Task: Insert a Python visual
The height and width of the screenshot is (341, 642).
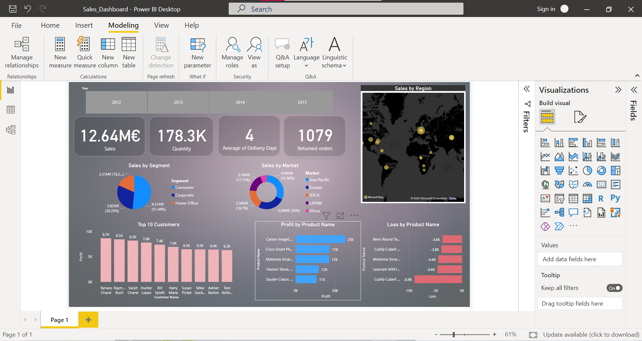Action: point(616,198)
